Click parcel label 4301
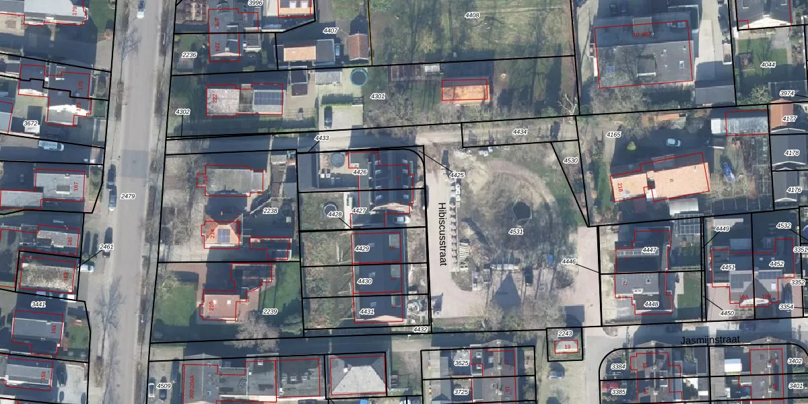This screenshot has width=808, height=404. coord(378,96)
